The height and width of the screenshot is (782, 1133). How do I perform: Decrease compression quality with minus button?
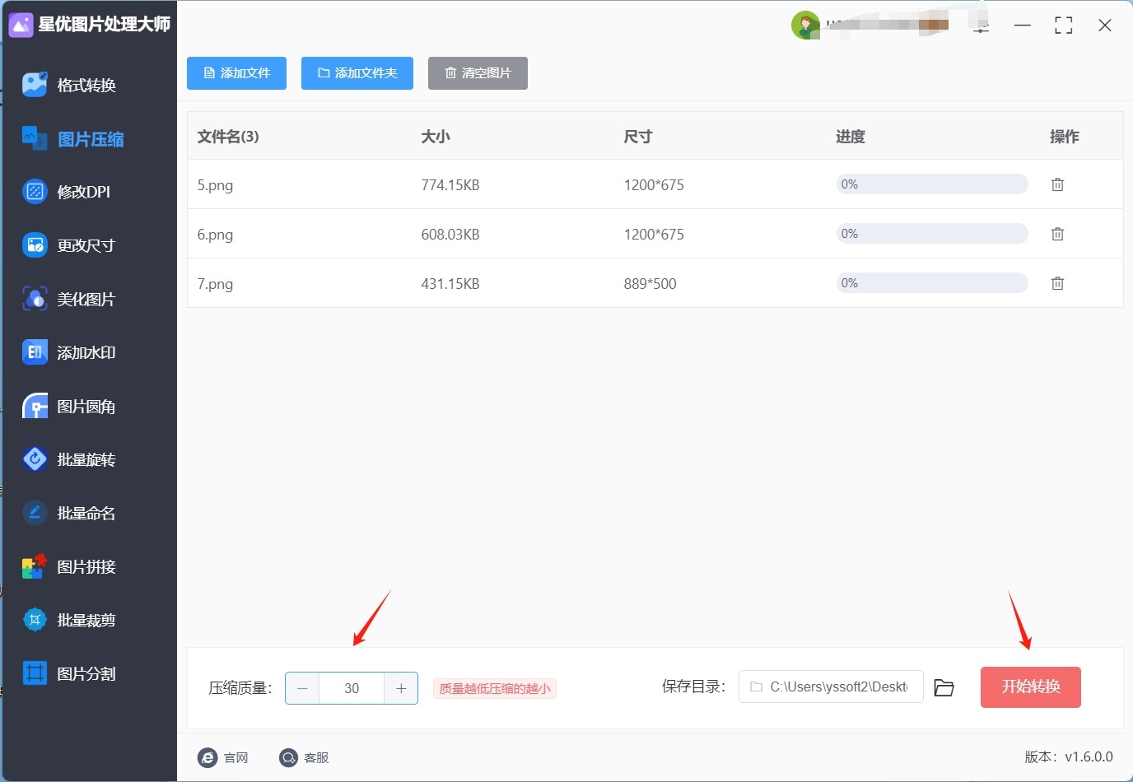pyautogui.click(x=302, y=688)
